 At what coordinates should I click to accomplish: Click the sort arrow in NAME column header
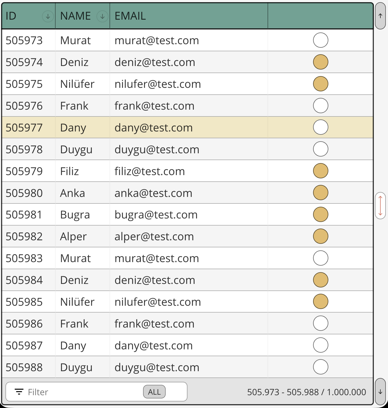coord(102,16)
